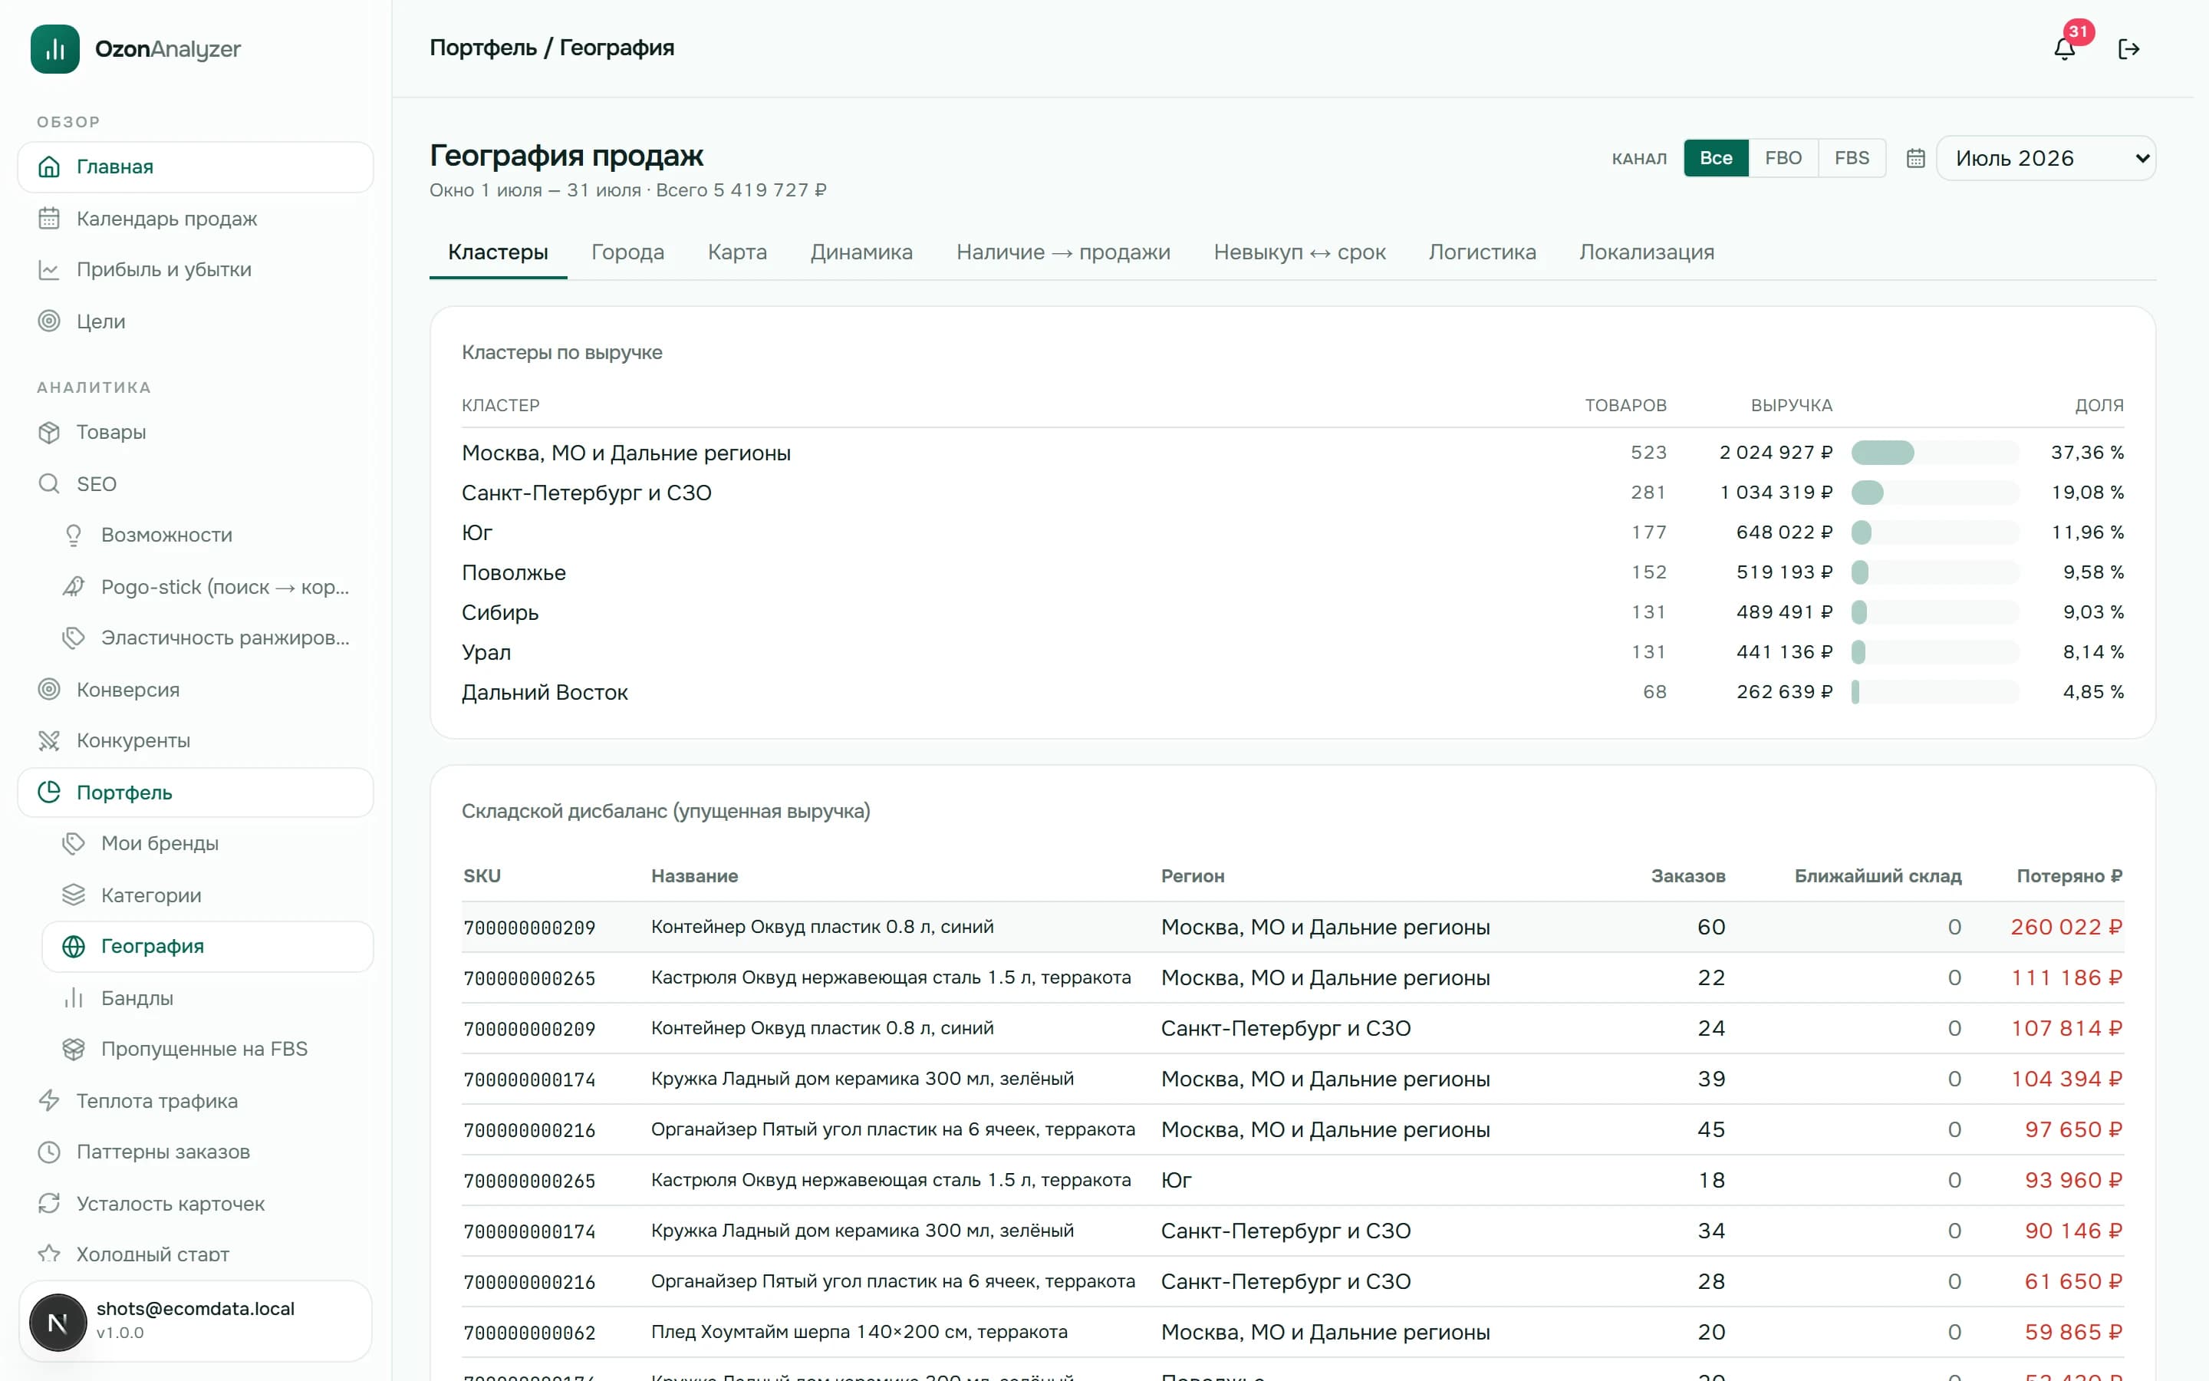Click the Цели target icon
The image size is (2209, 1381).
point(49,321)
